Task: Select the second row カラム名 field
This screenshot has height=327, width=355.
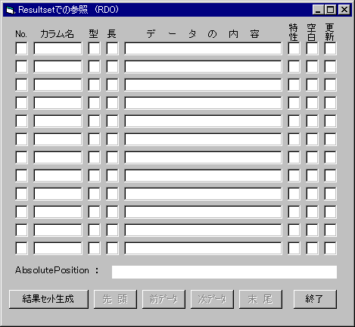Action: point(58,67)
